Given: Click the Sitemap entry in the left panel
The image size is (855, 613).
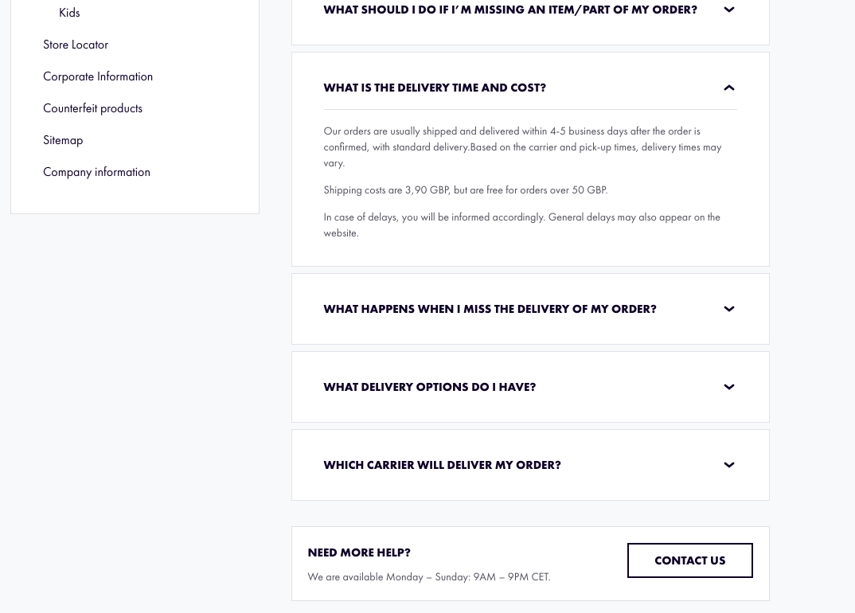Looking at the screenshot, I should (63, 140).
